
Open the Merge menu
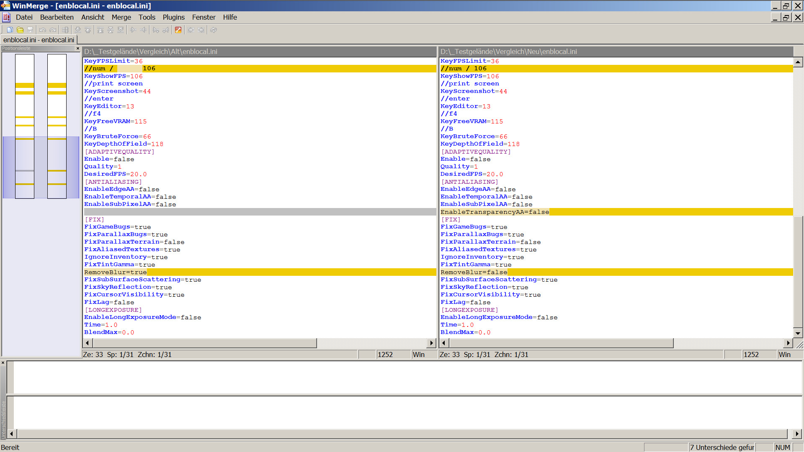[x=121, y=17]
